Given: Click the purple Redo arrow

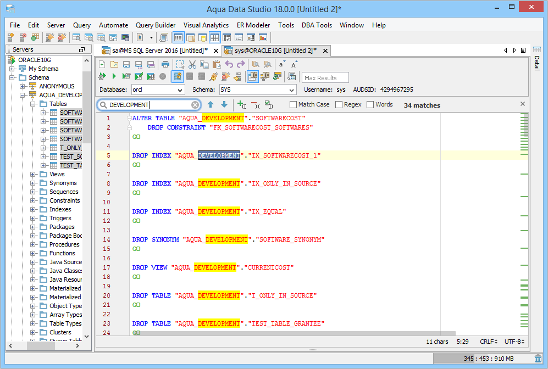Looking at the screenshot, I should click(x=241, y=64).
